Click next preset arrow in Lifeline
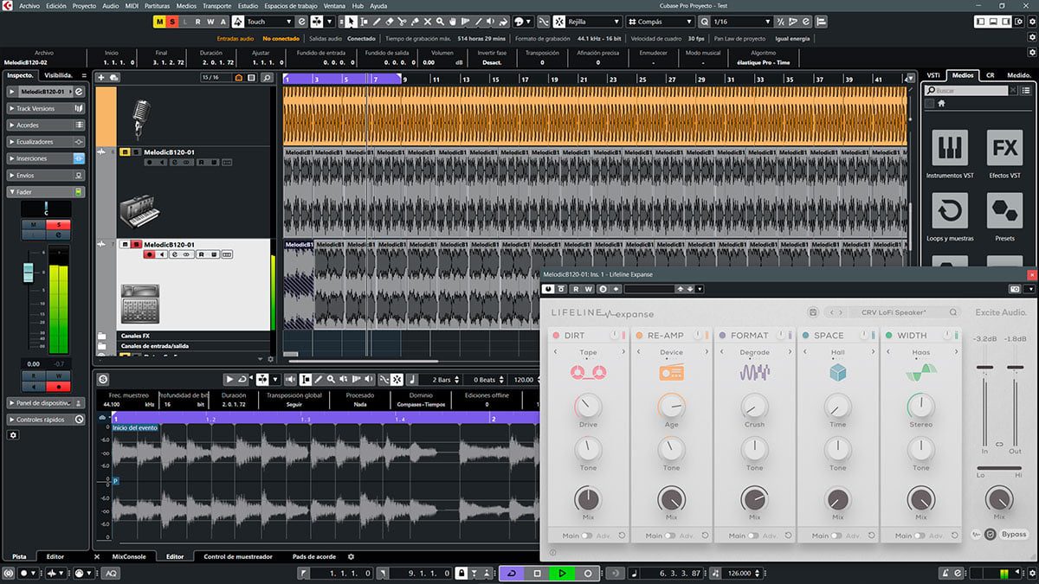 coord(841,312)
